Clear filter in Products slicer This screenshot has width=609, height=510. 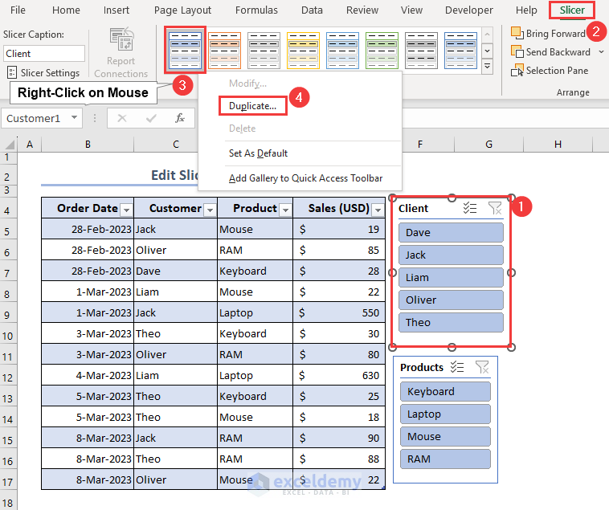(482, 367)
